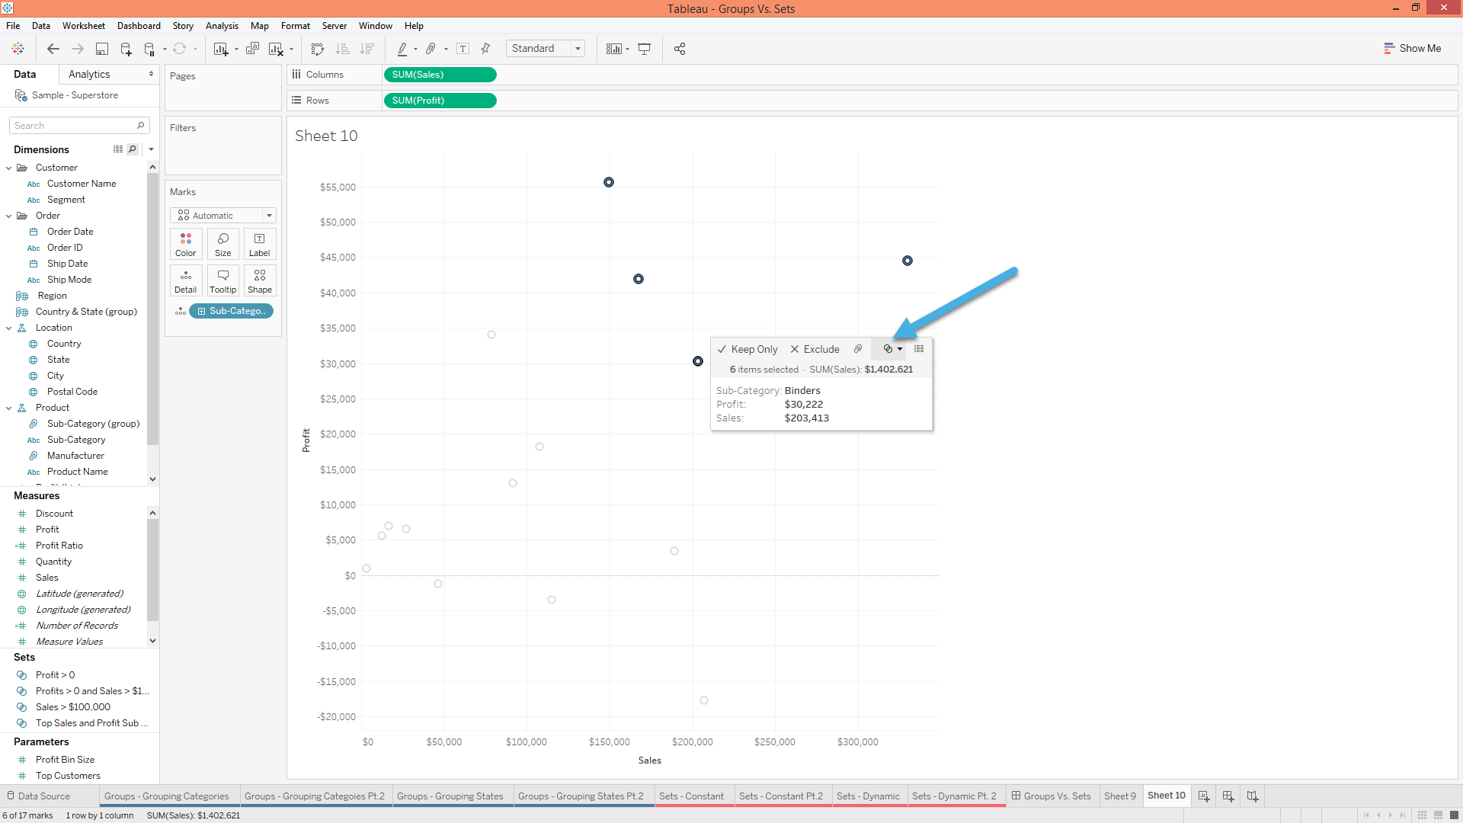Toggle the Find field icon in Dimensions

click(132, 149)
